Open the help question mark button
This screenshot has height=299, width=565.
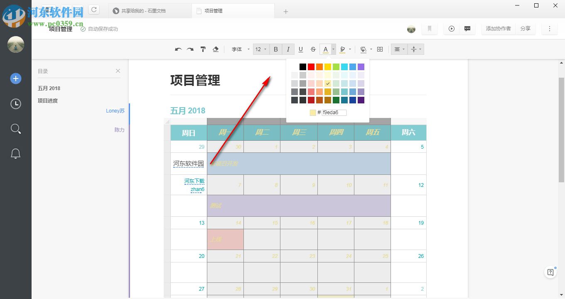[x=550, y=272]
